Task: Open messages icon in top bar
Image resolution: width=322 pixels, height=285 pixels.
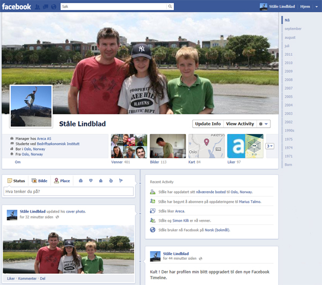Action: click(x=46, y=7)
